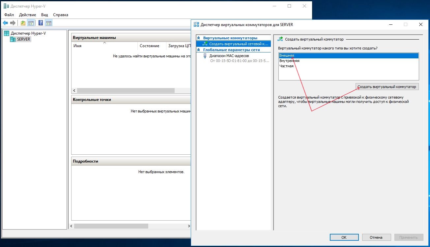Select the SERVER node in the tree

23,39
